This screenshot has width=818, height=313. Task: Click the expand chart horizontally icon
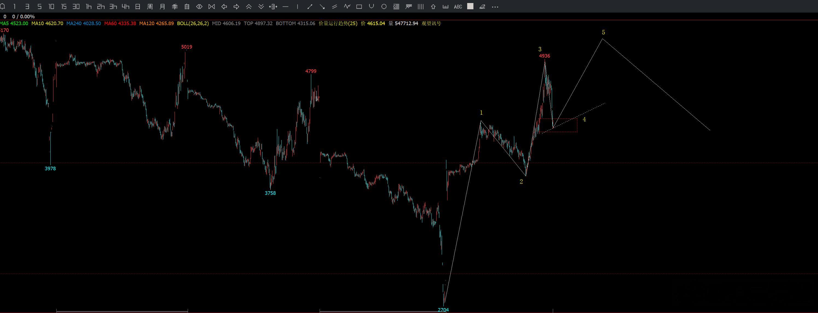click(200, 7)
